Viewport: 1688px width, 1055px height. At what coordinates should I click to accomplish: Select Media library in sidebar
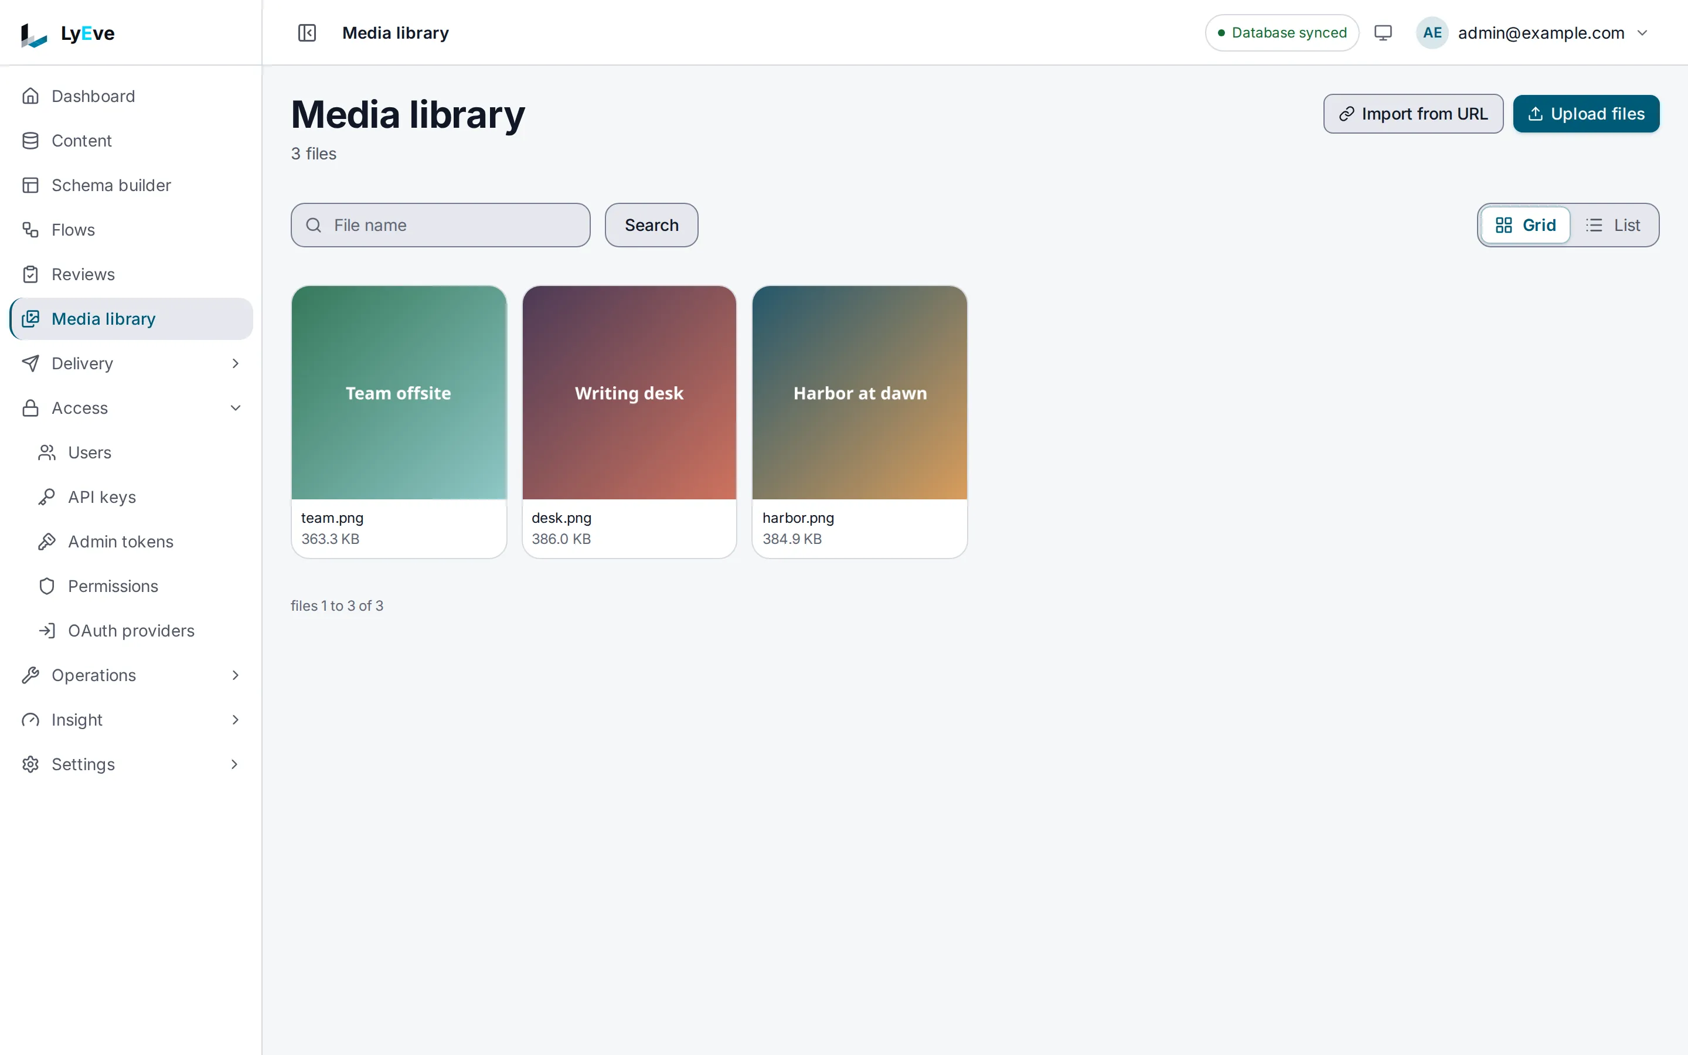(x=131, y=319)
